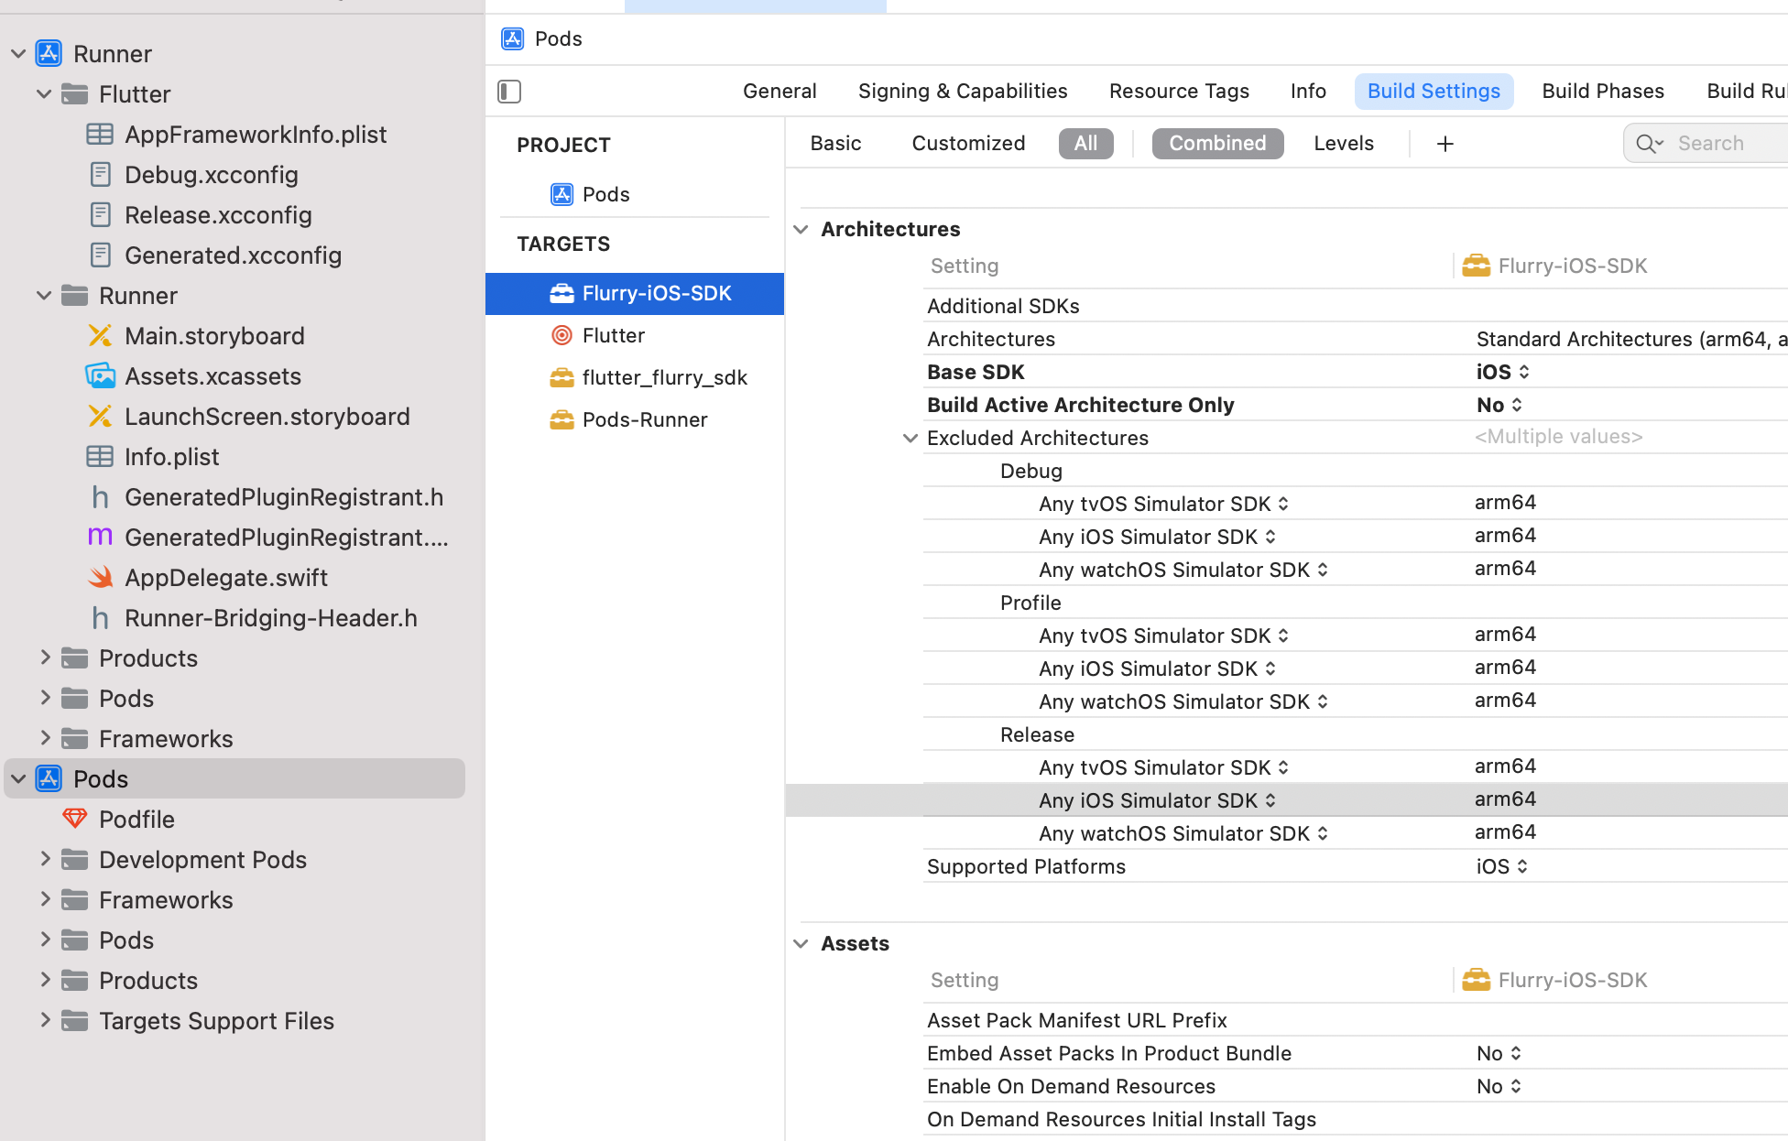Switch to Levels build settings view
Viewport: 1788px width, 1141px height.
pos(1343,143)
